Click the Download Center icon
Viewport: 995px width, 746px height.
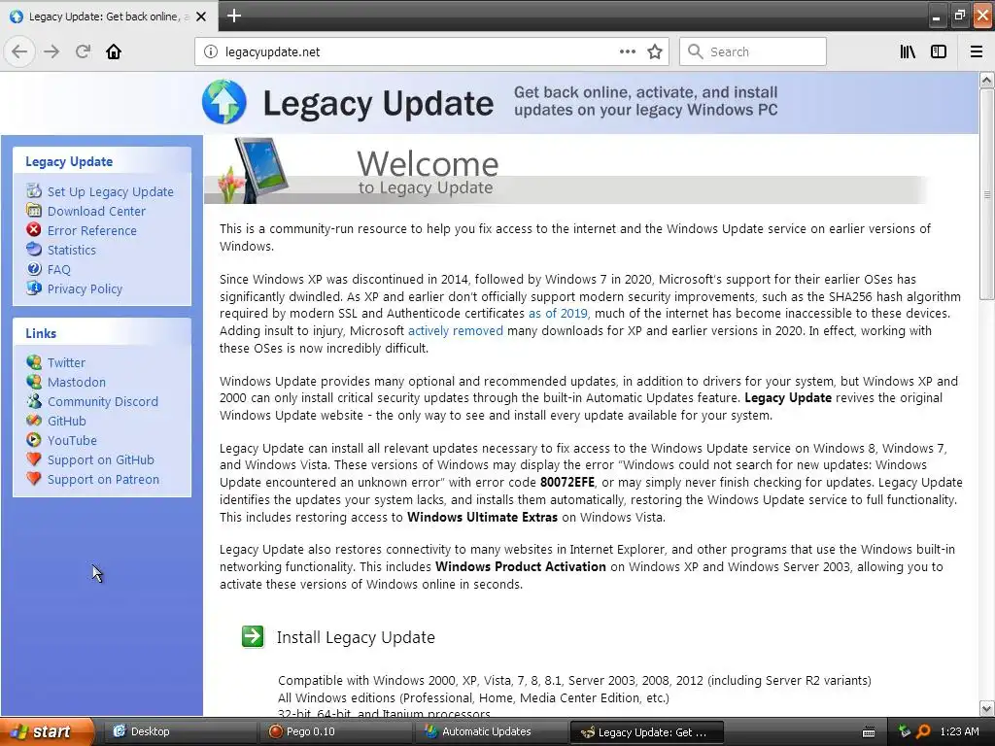point(34,210)
